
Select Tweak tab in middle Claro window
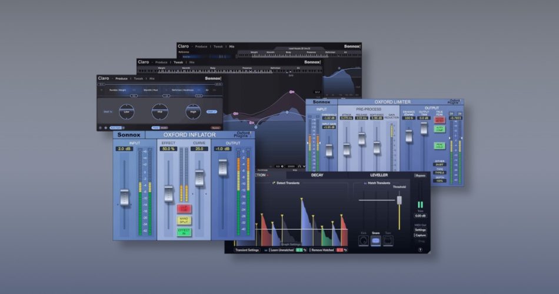pyautogui.click(x=178, y=62)
